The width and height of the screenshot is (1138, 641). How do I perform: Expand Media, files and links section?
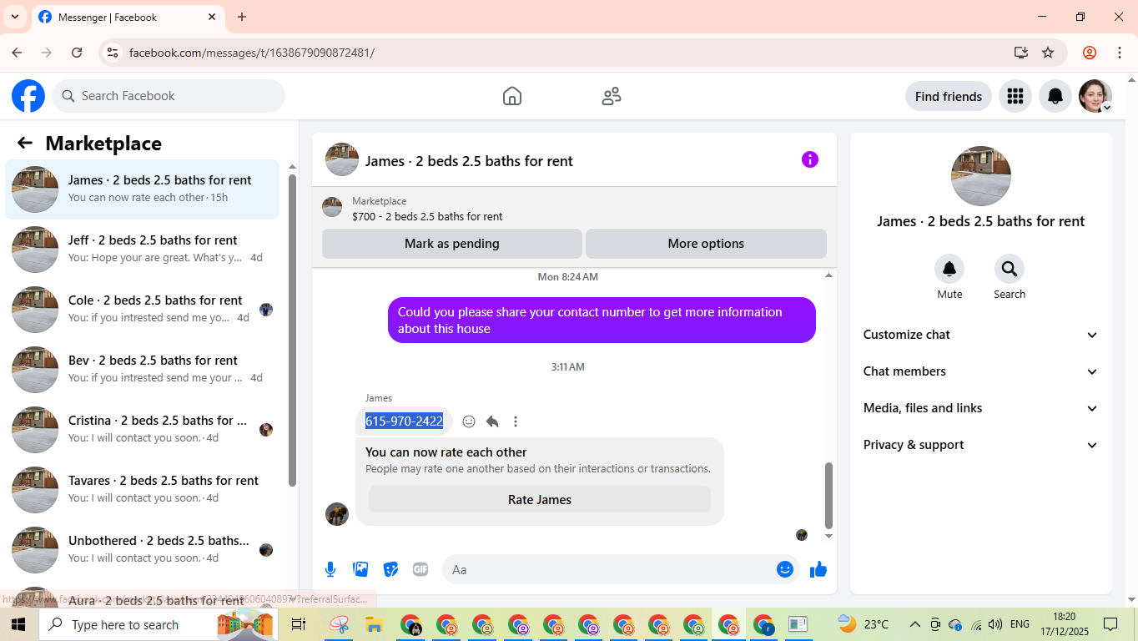981,408
